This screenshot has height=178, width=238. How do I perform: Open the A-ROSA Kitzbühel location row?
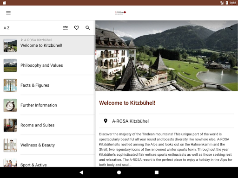(x=166, y=121)
